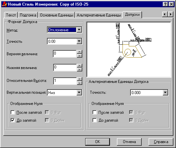Click the question mark help icon in title bar
This screenshot has width=176, height=148.
[x=165, y=4]
